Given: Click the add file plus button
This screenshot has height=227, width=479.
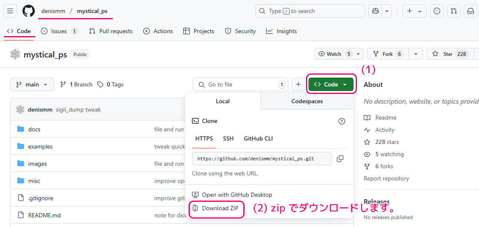Looking at the screenshot, I should click(x=298, y=84).
